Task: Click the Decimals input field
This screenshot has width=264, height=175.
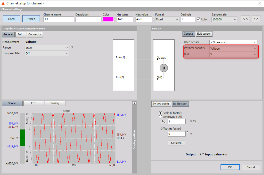Action: (188, 19)
